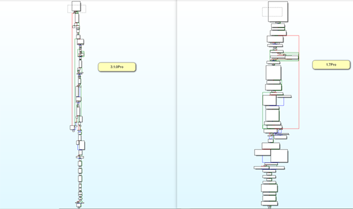Select the yellow 1.7Pro label

(331, 65)
